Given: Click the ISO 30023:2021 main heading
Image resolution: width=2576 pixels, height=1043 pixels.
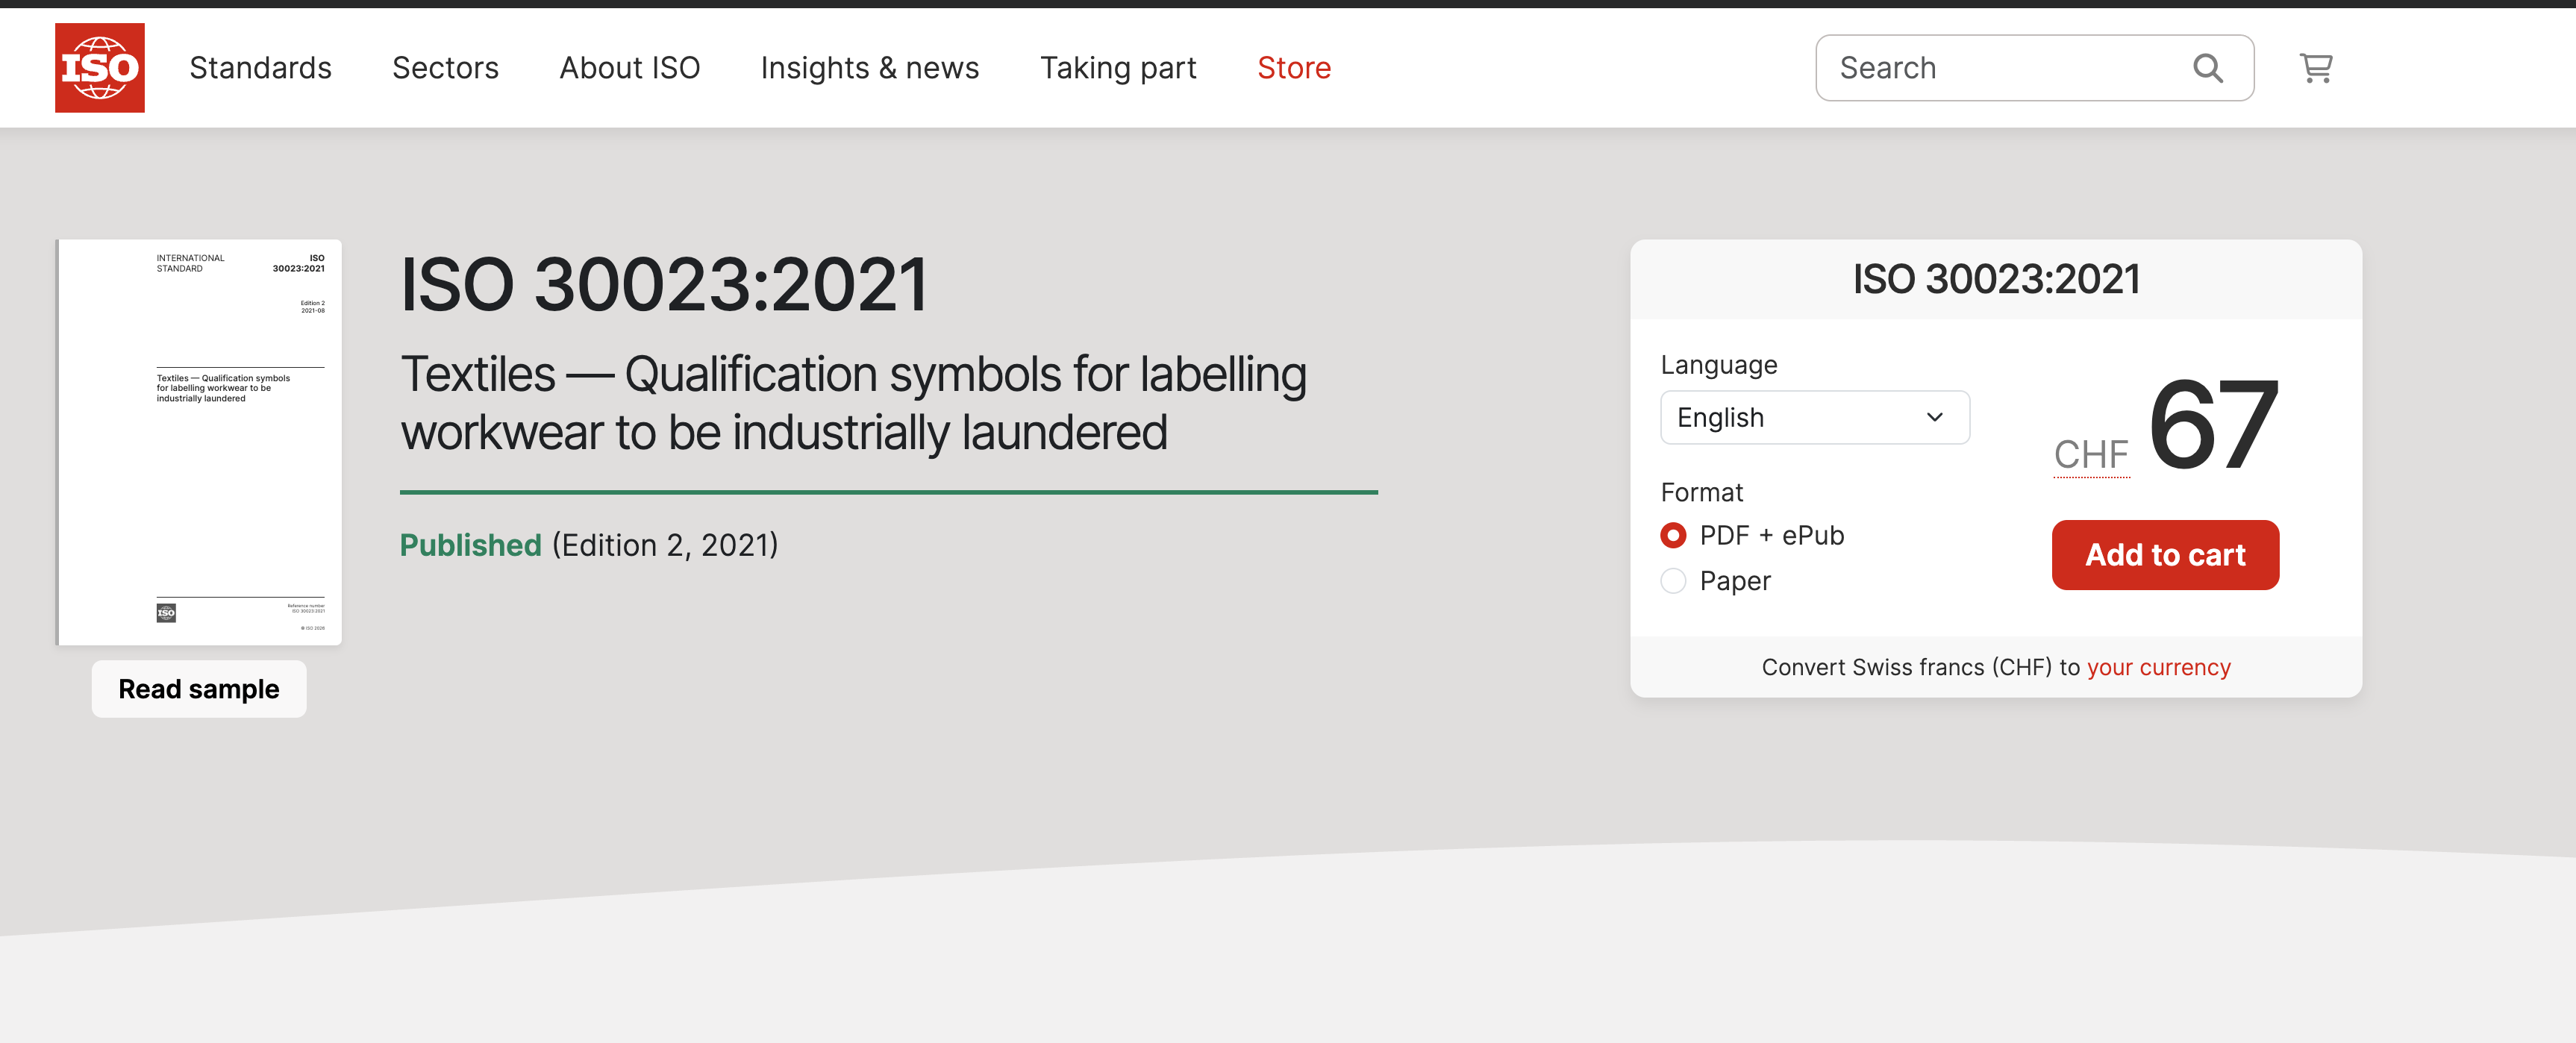Looking at the screenshot, I should [664, 284].
